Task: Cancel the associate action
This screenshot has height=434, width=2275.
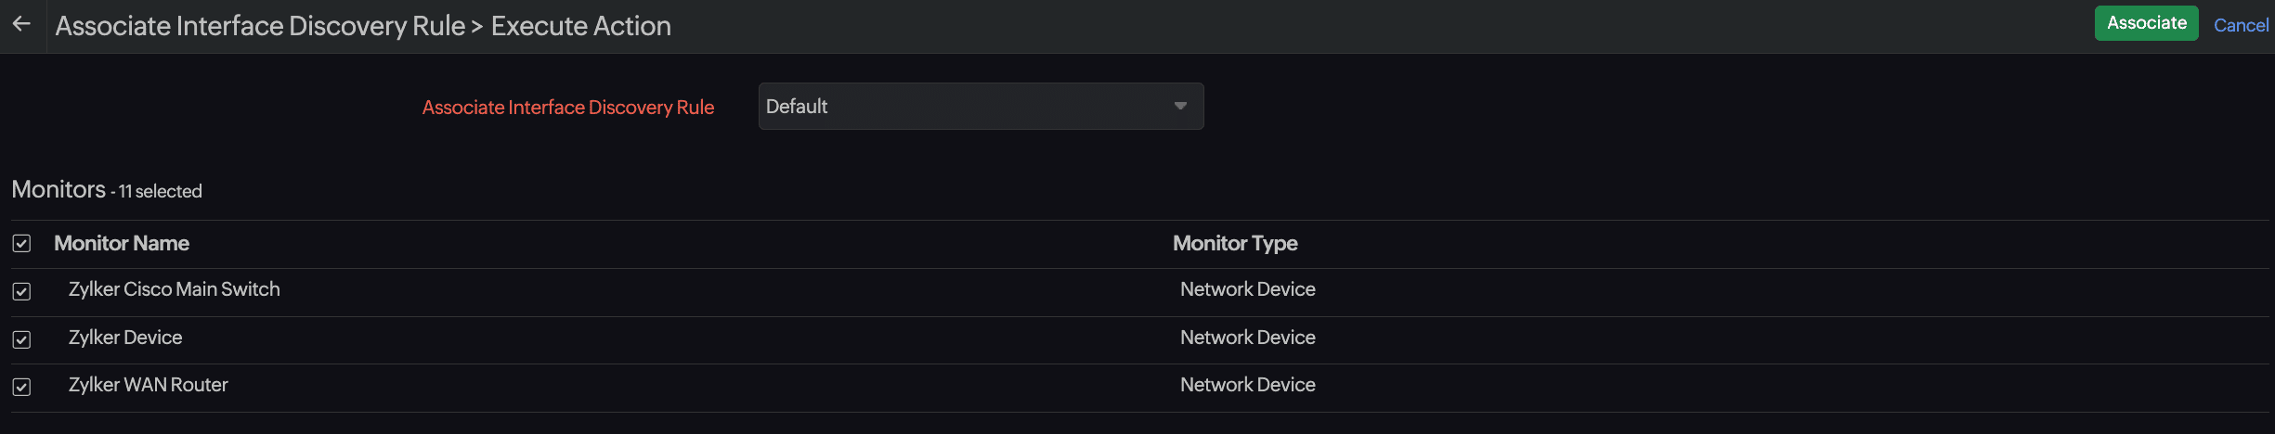Action: [x=2240, y=25]
